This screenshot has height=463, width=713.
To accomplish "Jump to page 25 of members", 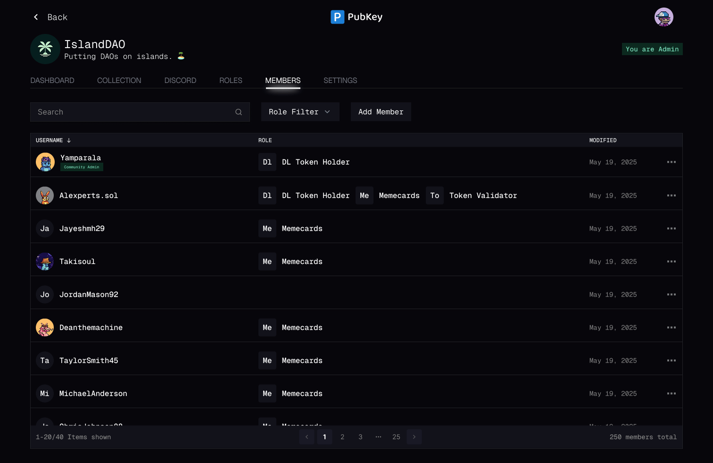I will tap(396, 437).
